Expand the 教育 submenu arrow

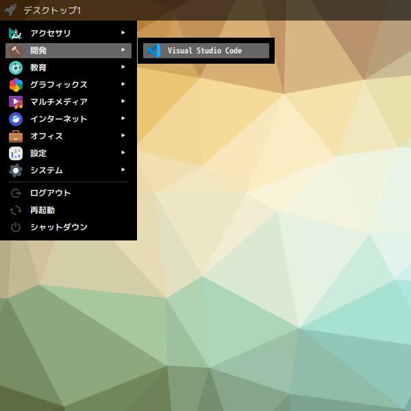(123, 67)
